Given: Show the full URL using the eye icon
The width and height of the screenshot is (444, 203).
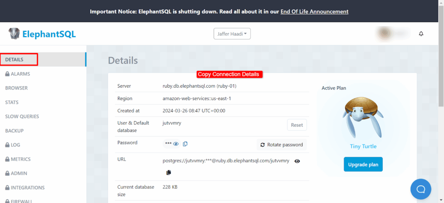Looking at the screenshot, I should tap(297, 161).
